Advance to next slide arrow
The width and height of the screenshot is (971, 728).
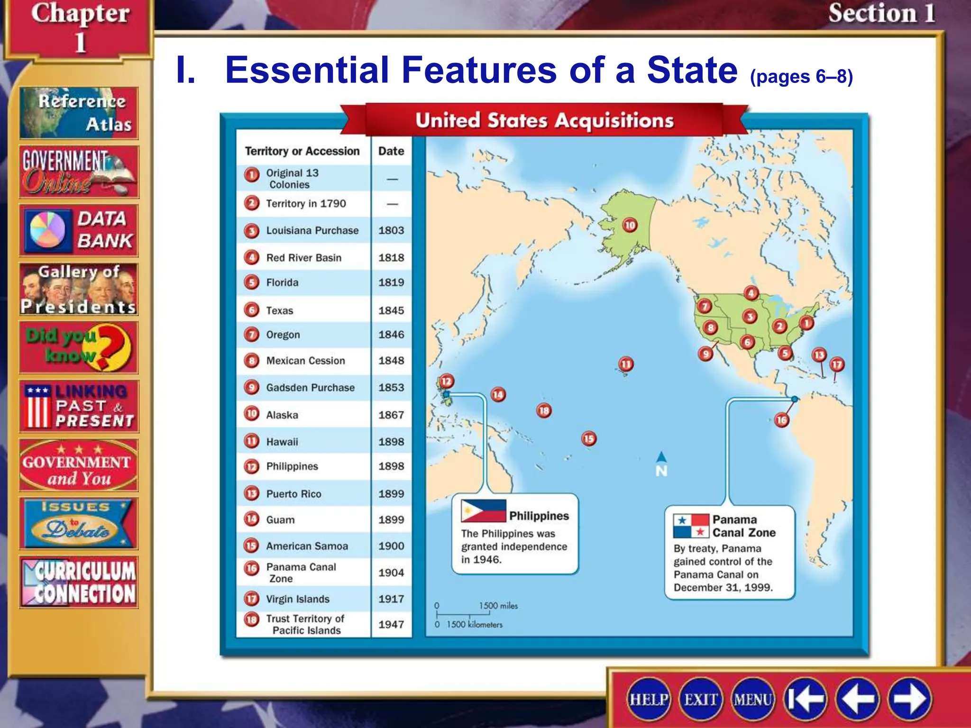pyautogui.click(x=910, y=700)
